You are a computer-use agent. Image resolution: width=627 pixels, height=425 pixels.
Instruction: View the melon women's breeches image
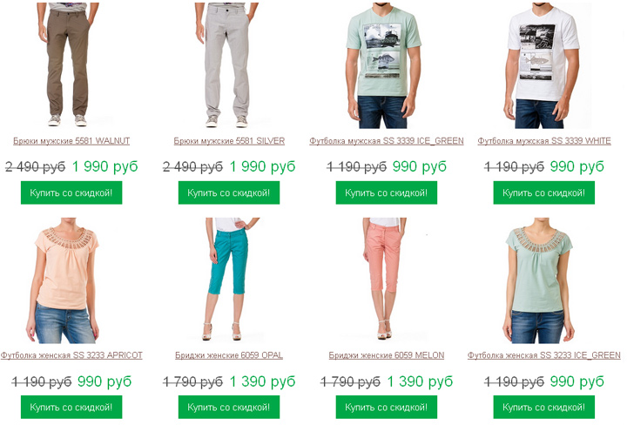tap(382, 279)
